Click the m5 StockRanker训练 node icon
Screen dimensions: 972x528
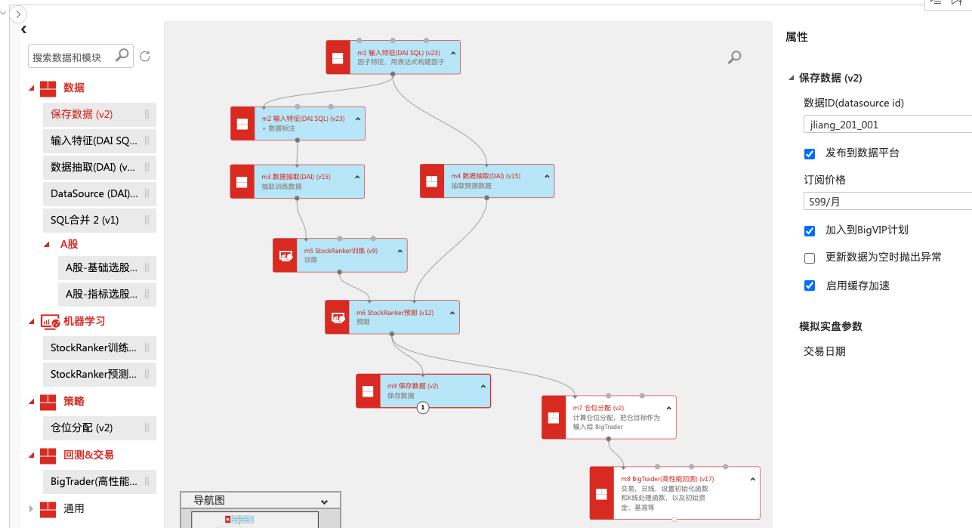click(x=285, y=255)
